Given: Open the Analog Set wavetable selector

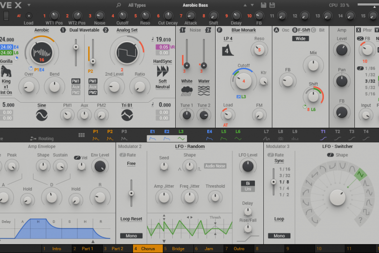Looking at the screenshot, I should [x=127, y=30].
